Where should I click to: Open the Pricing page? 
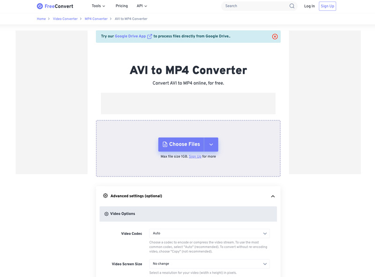click(x=121, y=6)
